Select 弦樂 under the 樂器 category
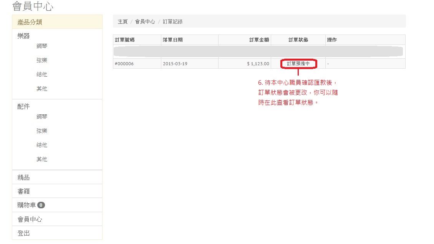 tap(42, 60)
